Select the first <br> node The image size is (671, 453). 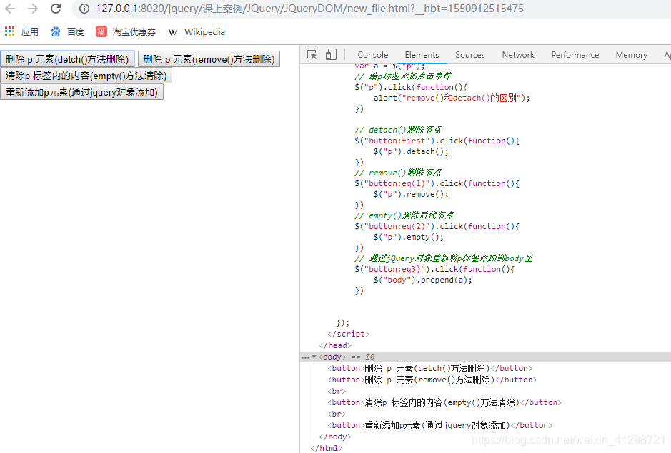(337, 391)
